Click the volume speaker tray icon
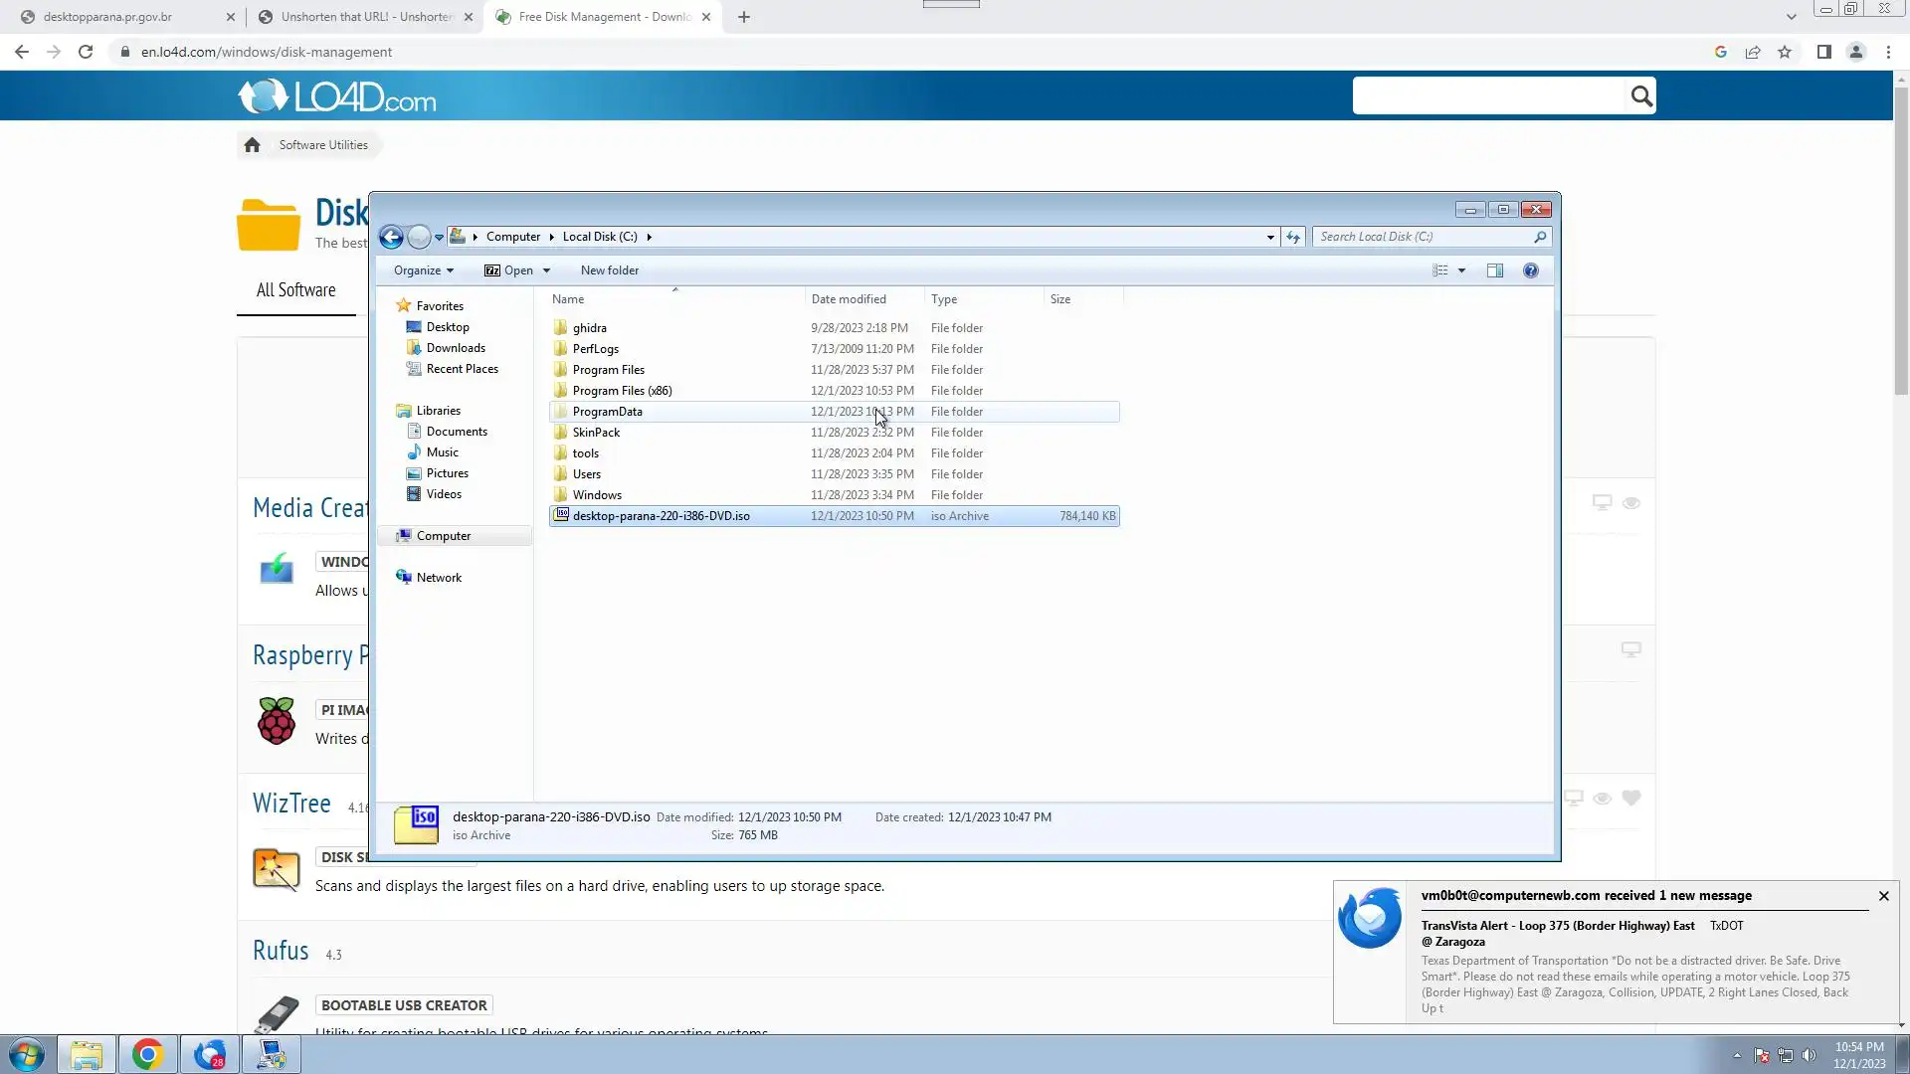The width and height of the screenshot is (1910, 1074). (1809, 1055)
